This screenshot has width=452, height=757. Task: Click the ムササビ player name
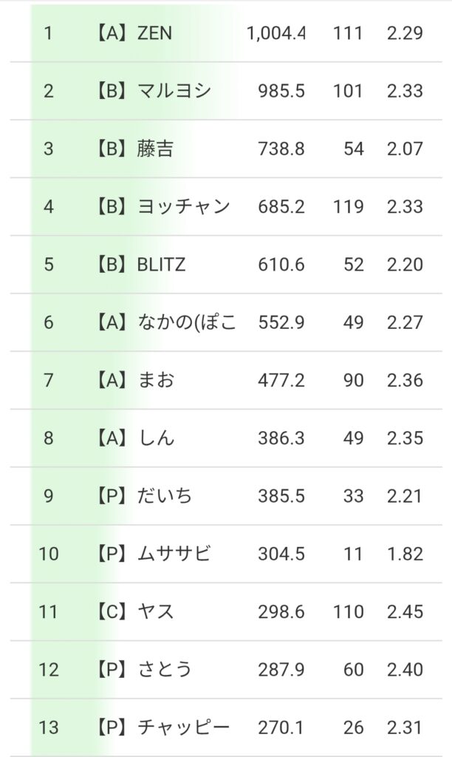tap(174, 554)
